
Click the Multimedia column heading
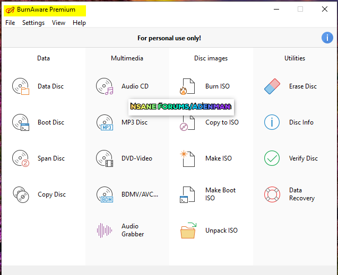tap(127, 58)
